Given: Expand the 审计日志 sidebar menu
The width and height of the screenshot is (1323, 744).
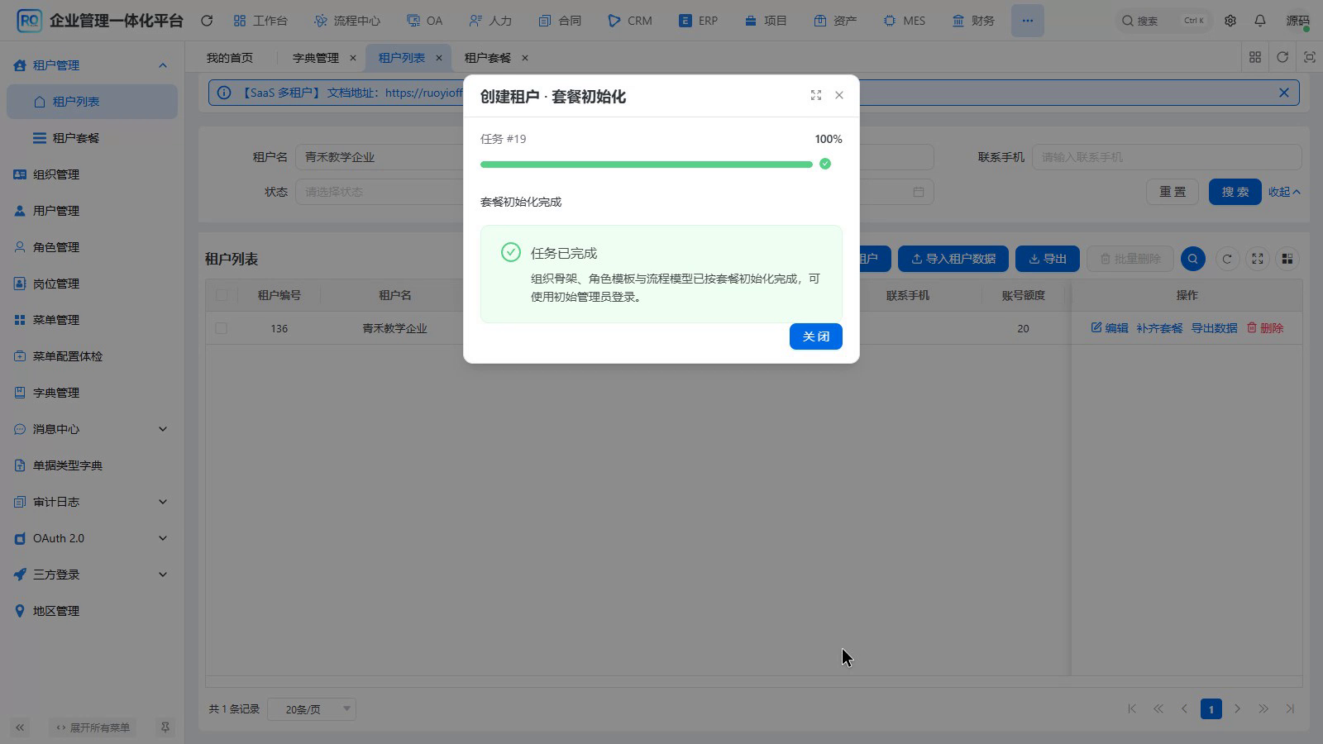Looking at the screenshot, I should coord(92,502).
